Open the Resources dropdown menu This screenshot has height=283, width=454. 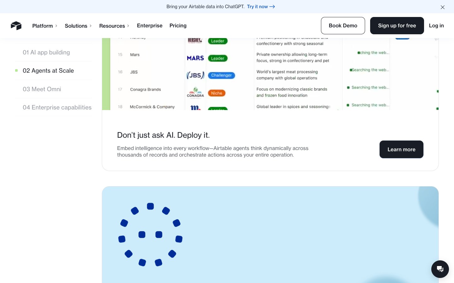click(114, 26)
